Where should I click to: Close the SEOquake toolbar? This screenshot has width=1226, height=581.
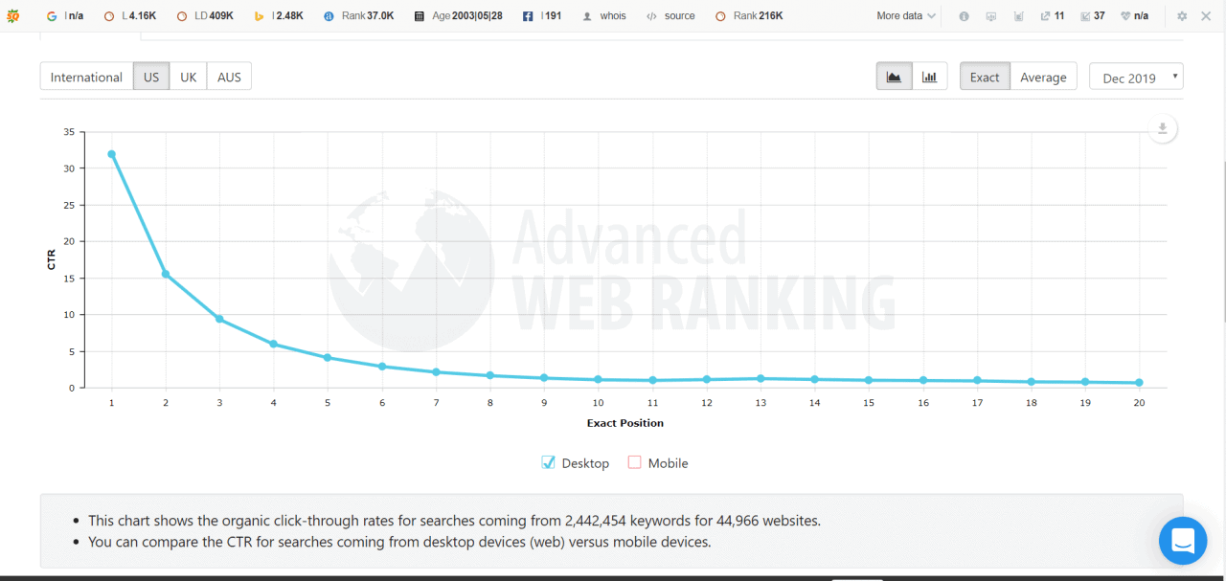(1206, 16)
